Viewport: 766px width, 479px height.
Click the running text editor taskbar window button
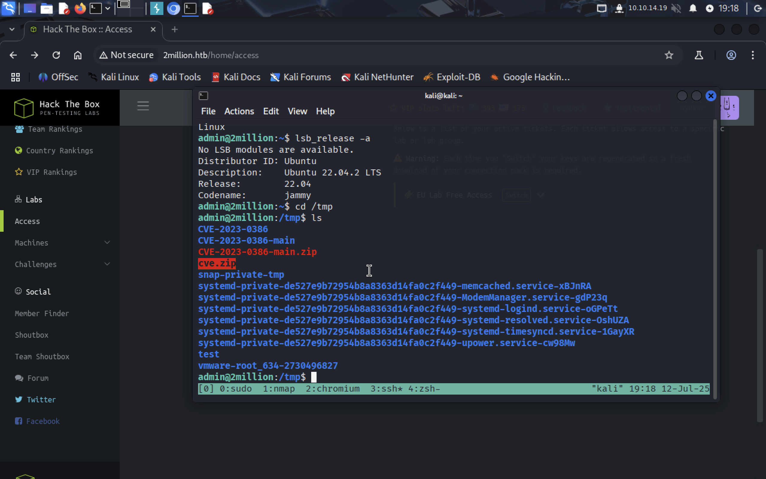[207, 8]
